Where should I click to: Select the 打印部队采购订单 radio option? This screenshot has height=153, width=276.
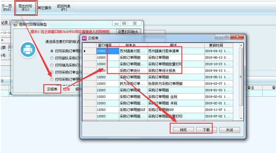tap(52, 58)
